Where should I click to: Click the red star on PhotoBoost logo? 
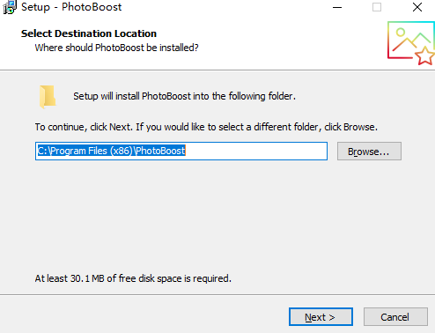(424, 55)
